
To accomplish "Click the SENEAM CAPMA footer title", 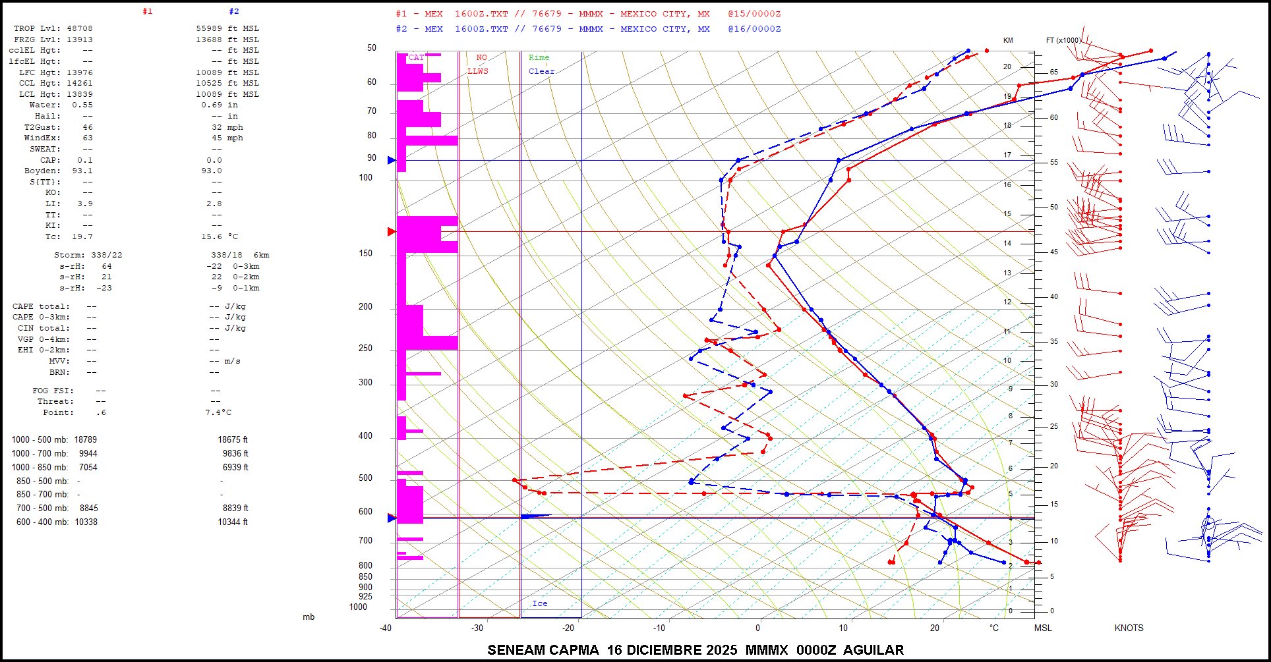I will tap(695, 650).
